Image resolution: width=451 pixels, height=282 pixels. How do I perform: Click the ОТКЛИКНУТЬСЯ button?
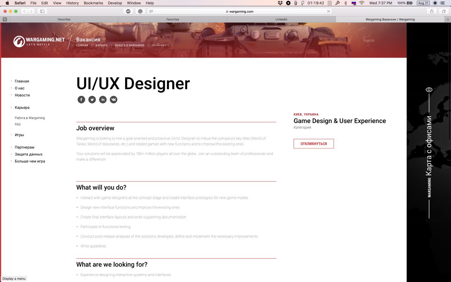coord(314,144)
